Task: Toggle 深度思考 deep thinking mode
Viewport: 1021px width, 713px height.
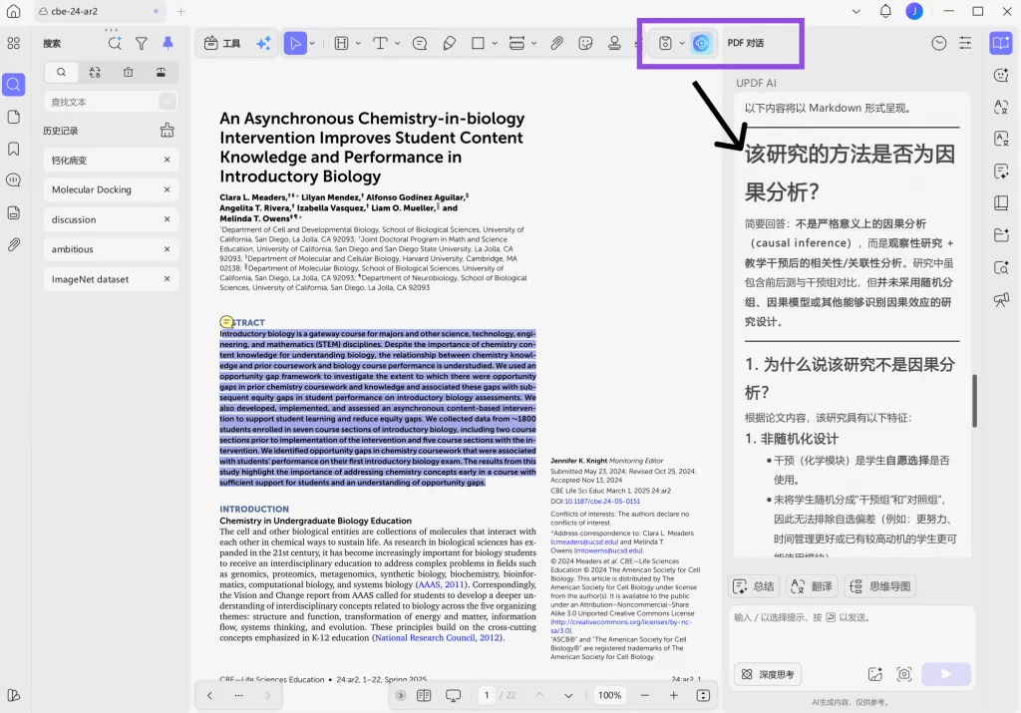Action: coord(769,674)
